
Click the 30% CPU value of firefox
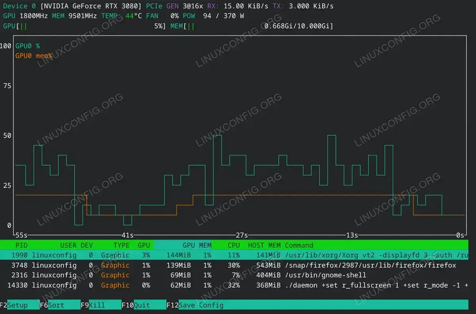(234, 265)
